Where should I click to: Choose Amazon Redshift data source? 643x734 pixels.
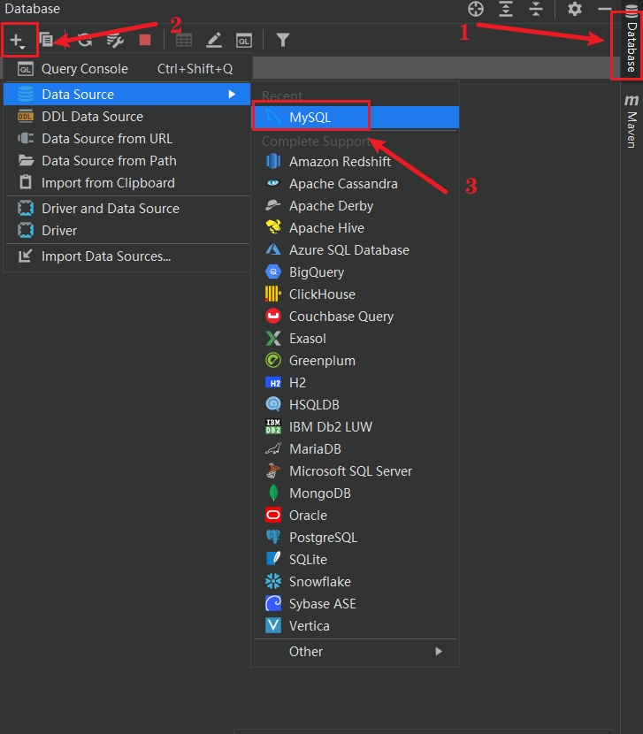356,162
